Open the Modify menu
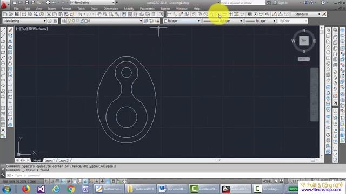Viewport: 346px width, 194px height. click(129, 9)
